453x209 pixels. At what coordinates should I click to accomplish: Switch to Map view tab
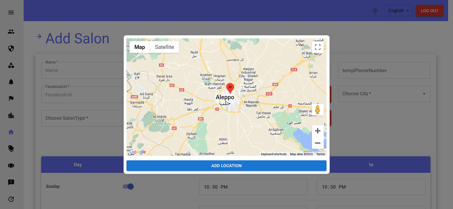pos(140,47)
